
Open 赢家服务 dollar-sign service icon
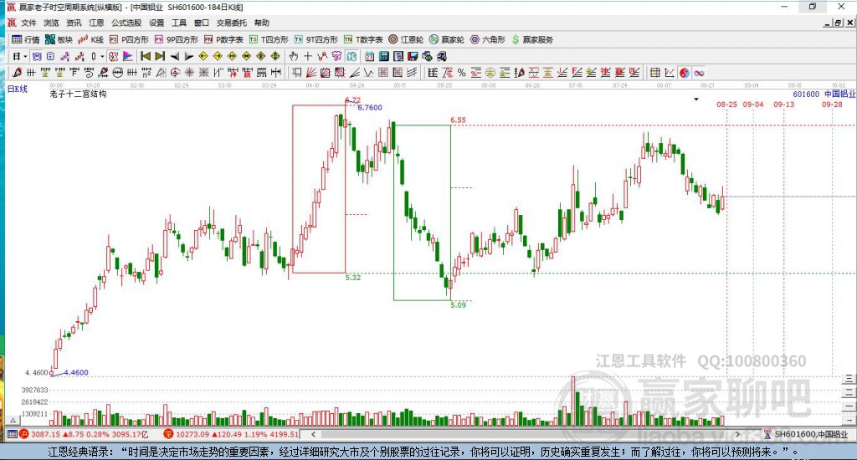(x=532, y=39)
